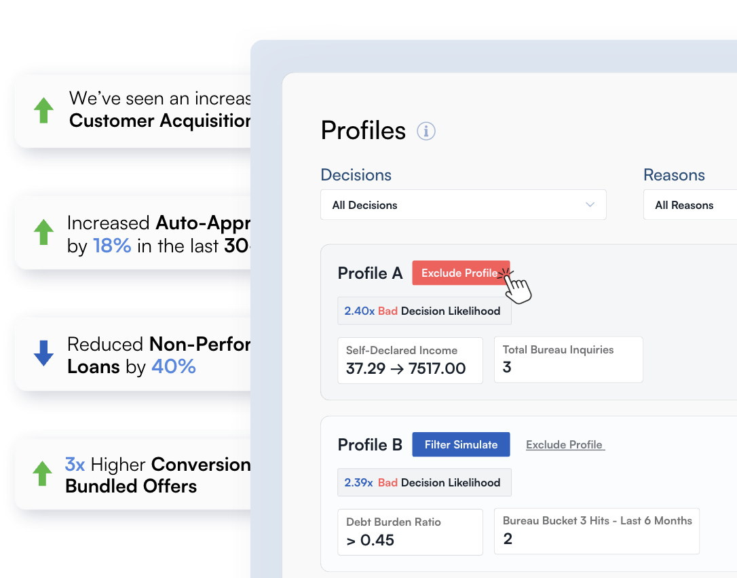This screenshot has height=578, width=737.
Task: Select the 2.39x Bad Decision Likelihood tag
Action: [424, 482]
